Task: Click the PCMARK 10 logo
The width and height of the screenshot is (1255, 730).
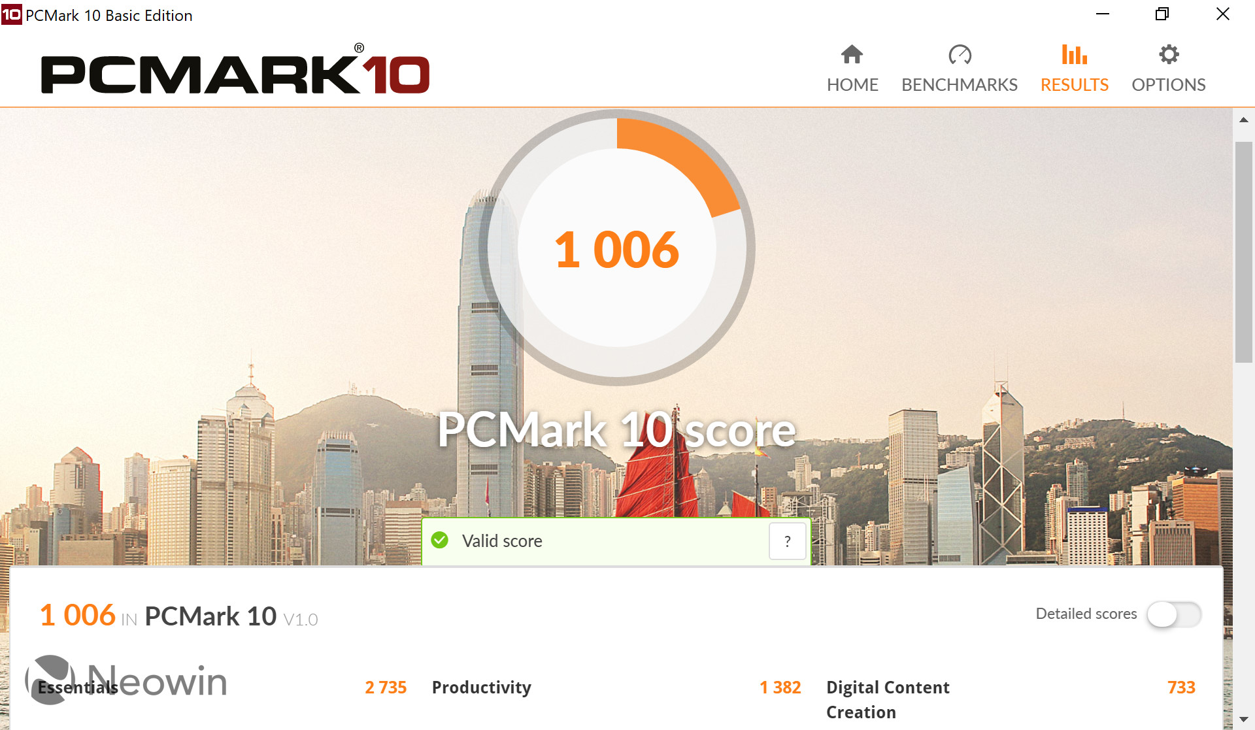Action: (235, 70)
